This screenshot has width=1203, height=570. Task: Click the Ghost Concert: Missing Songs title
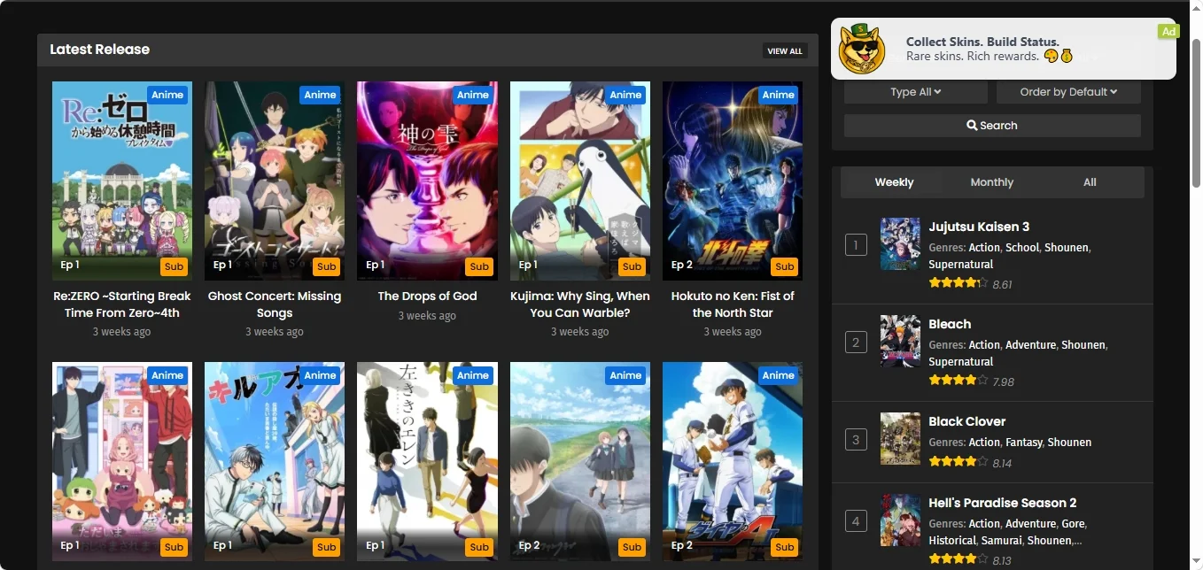pyautogui.click(x=275, y=304)
